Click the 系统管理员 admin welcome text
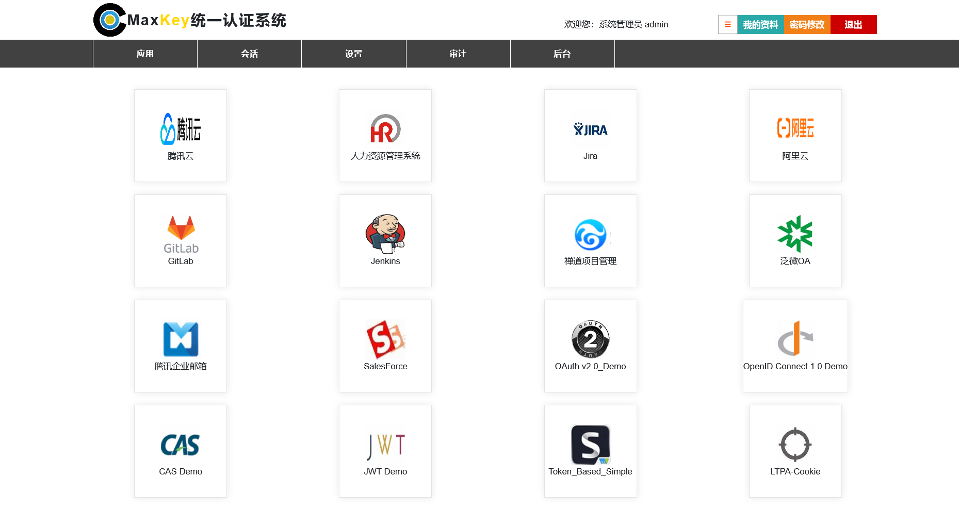The width and height of the screenshot is (959, 509). [633, 24]
